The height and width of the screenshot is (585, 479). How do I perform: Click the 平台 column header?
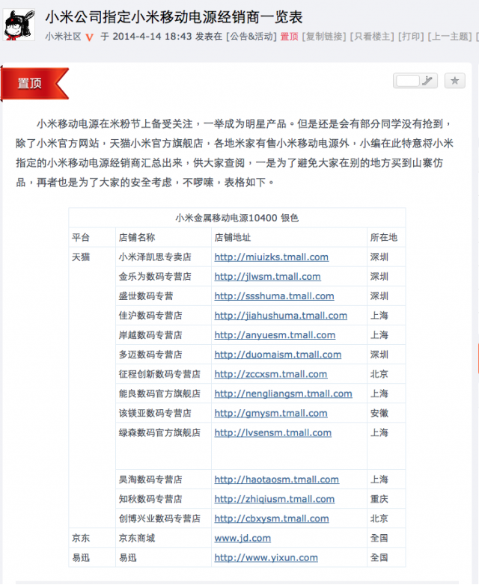pos(81,237)
